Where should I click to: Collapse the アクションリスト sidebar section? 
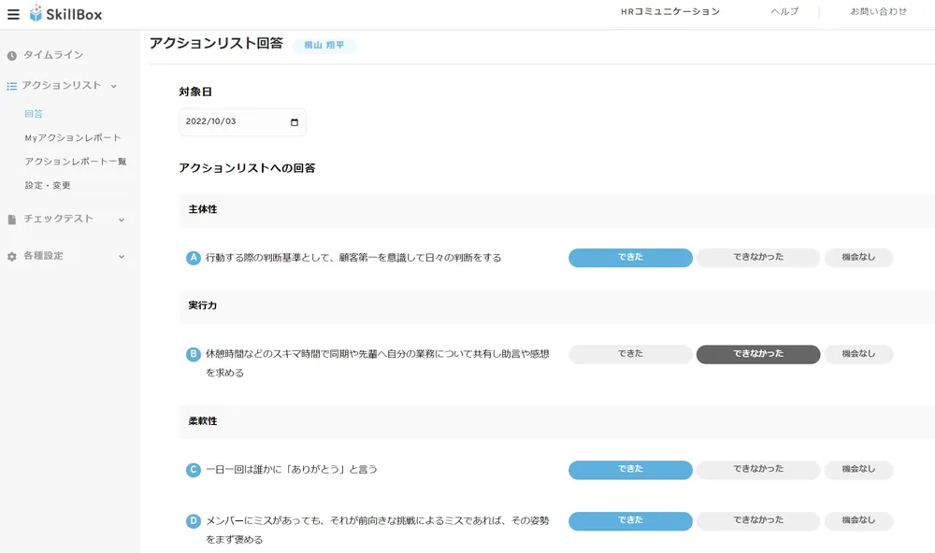[x=113, y=84]
